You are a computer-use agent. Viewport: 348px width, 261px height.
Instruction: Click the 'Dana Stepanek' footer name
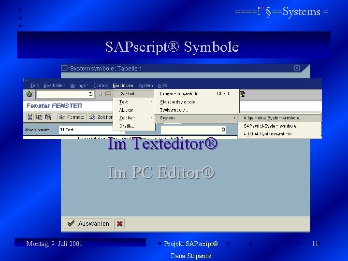coord(191,256)
